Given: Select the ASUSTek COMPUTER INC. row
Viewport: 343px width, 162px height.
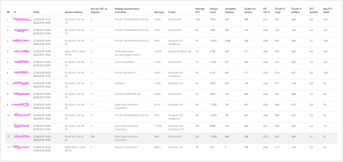Looking at the screenshot, I should pyautogui.click(x=171, y=96).
